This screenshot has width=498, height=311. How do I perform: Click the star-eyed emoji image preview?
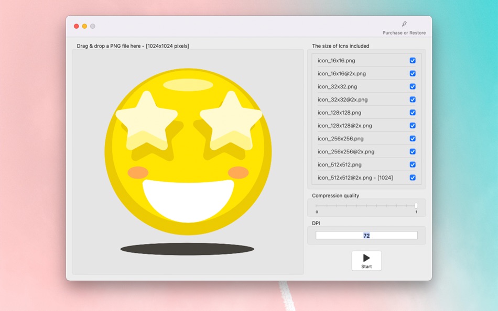coord(188,162)
